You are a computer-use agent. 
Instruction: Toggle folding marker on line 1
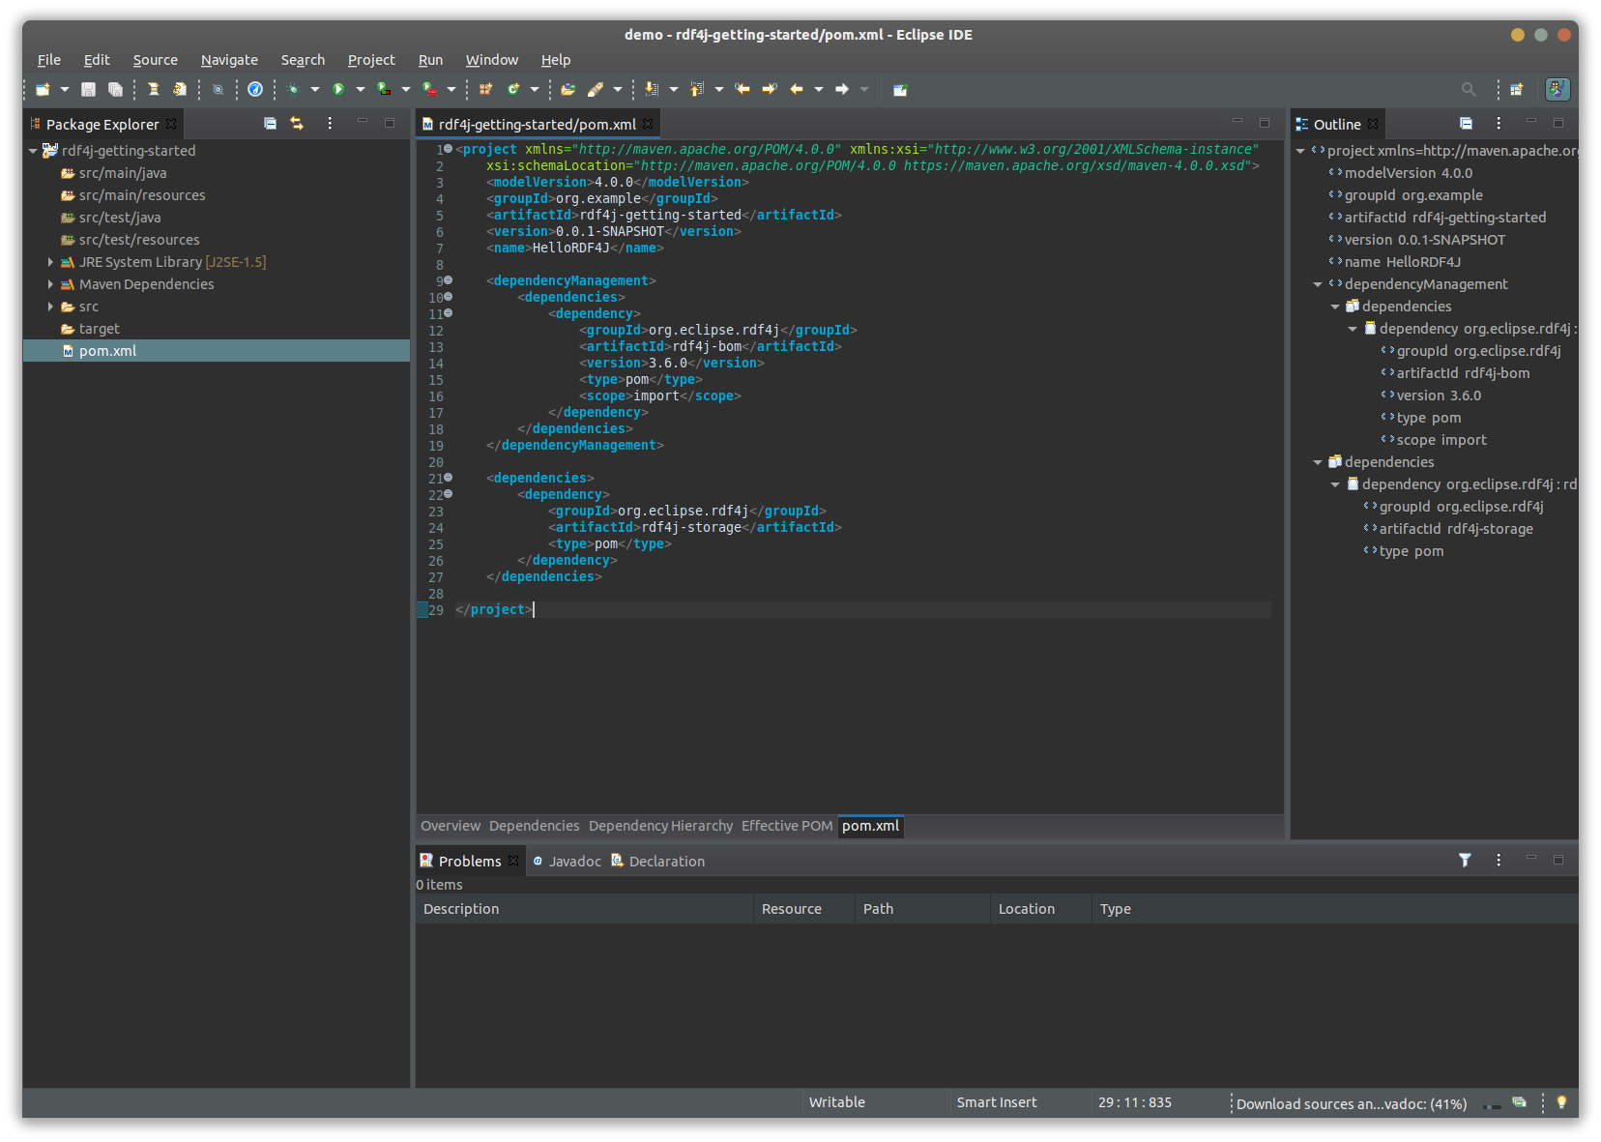(x=448, y=149)
